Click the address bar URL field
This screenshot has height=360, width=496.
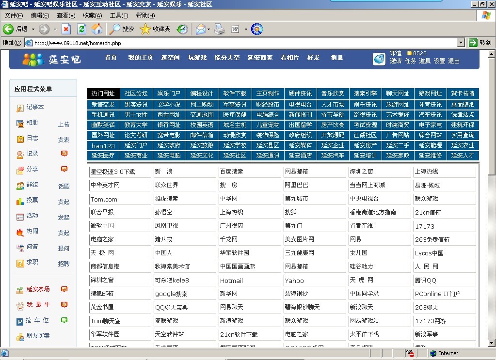[241, 43]
